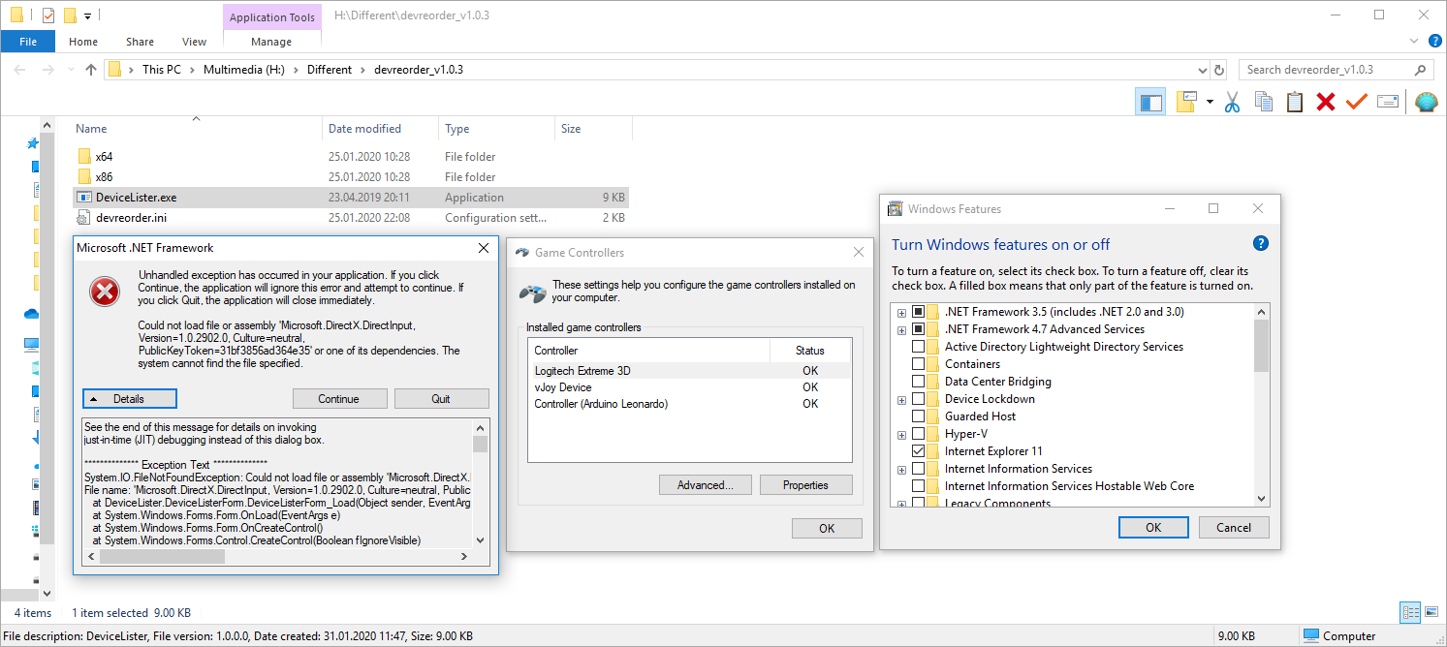This screenshot has height=647, width=1447.
Task: Click the orange checkmark Properties icon
Action: pos(1356,102)
